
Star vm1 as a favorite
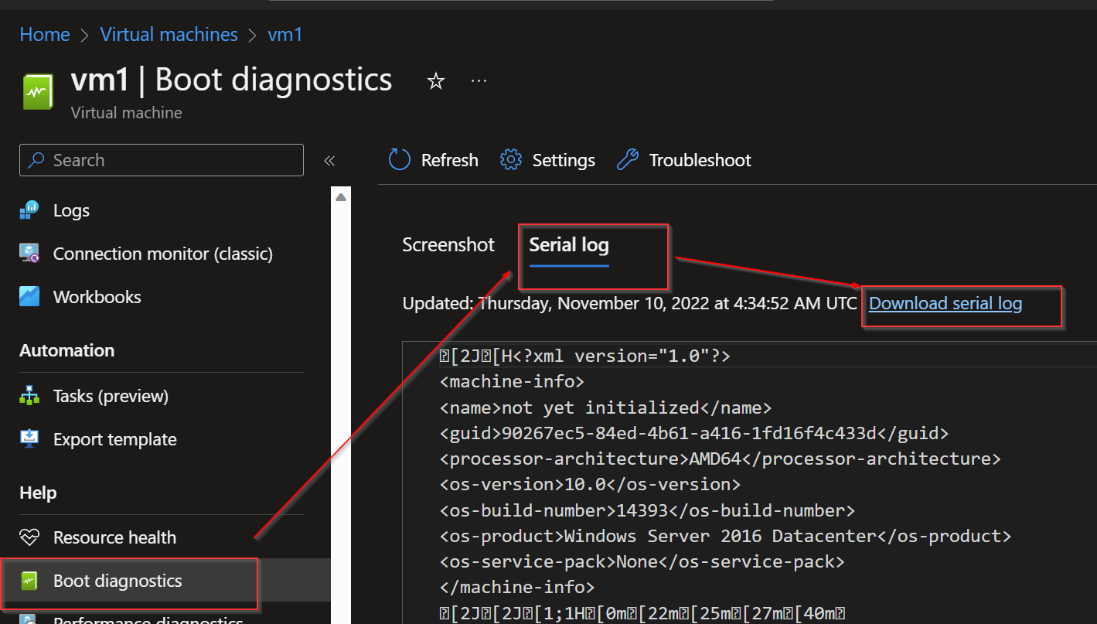(435, 80)
